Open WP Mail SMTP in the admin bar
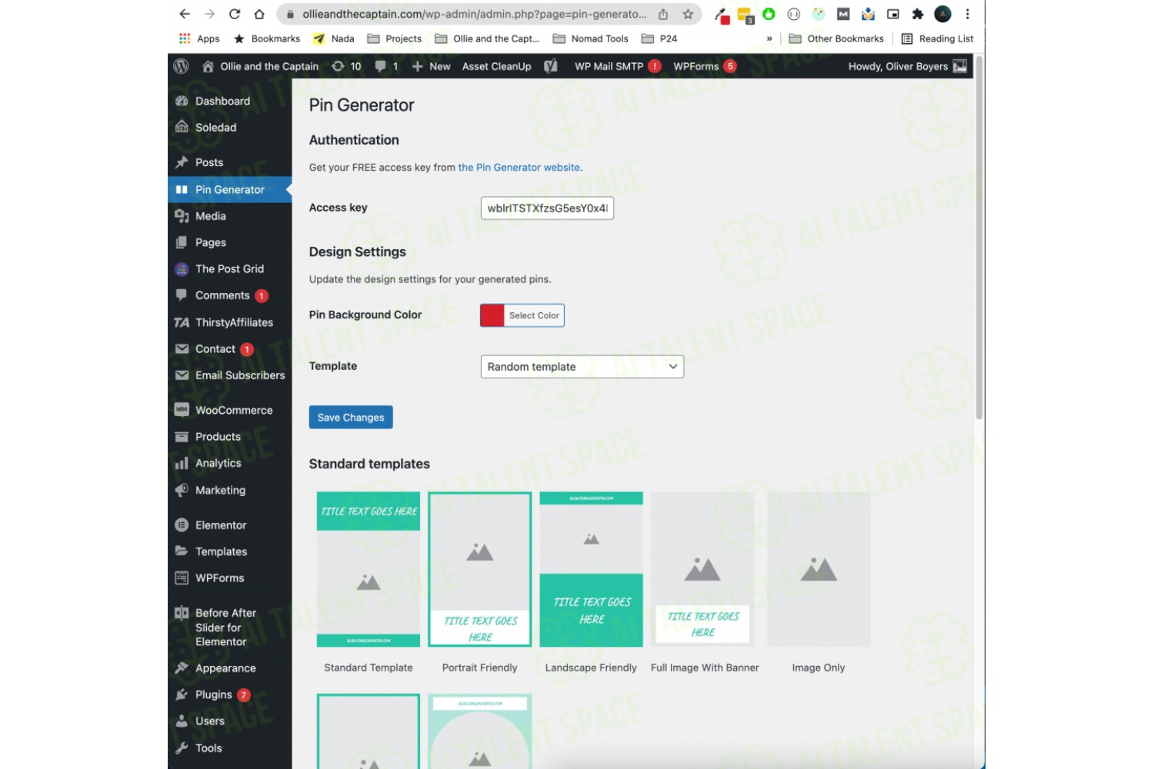Image resolution: width=1154 pixels, height=769 pixels. (x=617, y=66)
